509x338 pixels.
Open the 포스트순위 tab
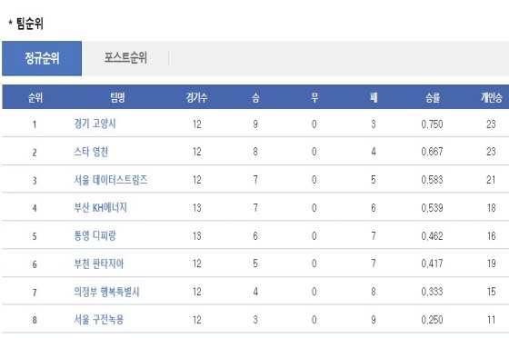click(x=125, y=58)
